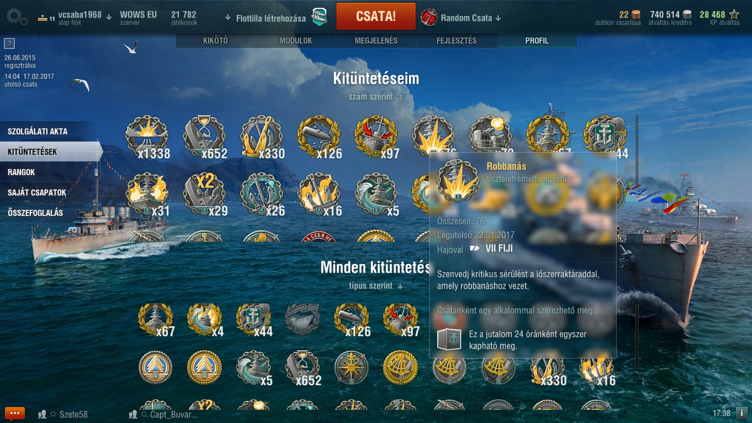Open the red chat bubble icon
This screenshot has width=752, height=423.
(x=15, y=414)
